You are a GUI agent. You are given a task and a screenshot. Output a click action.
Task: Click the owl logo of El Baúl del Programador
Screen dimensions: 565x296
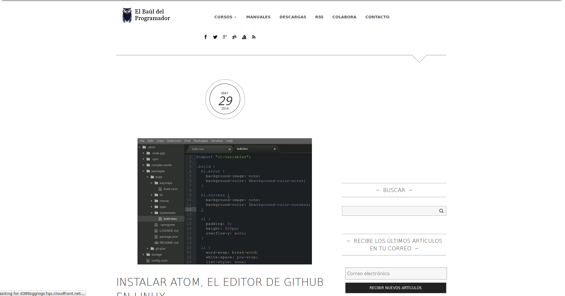coord(127,15)
